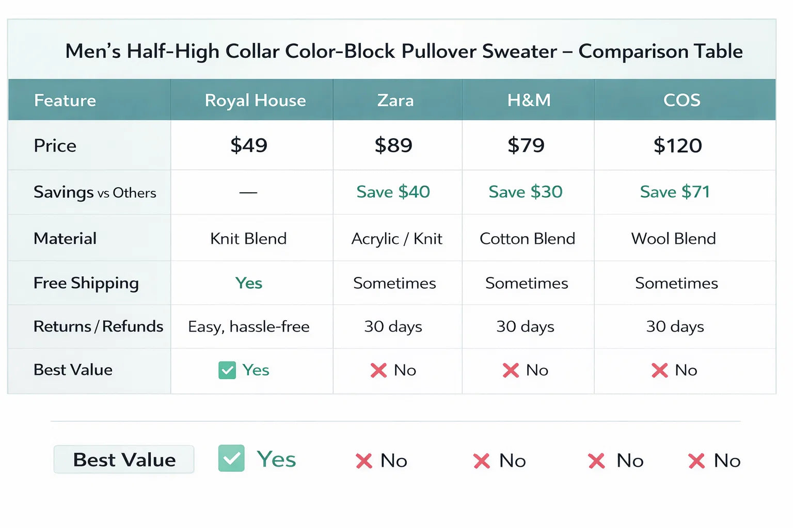Click the Save $30 text under H&M
Viewport: 793px width, 528px height.
[x=526, y=192]
